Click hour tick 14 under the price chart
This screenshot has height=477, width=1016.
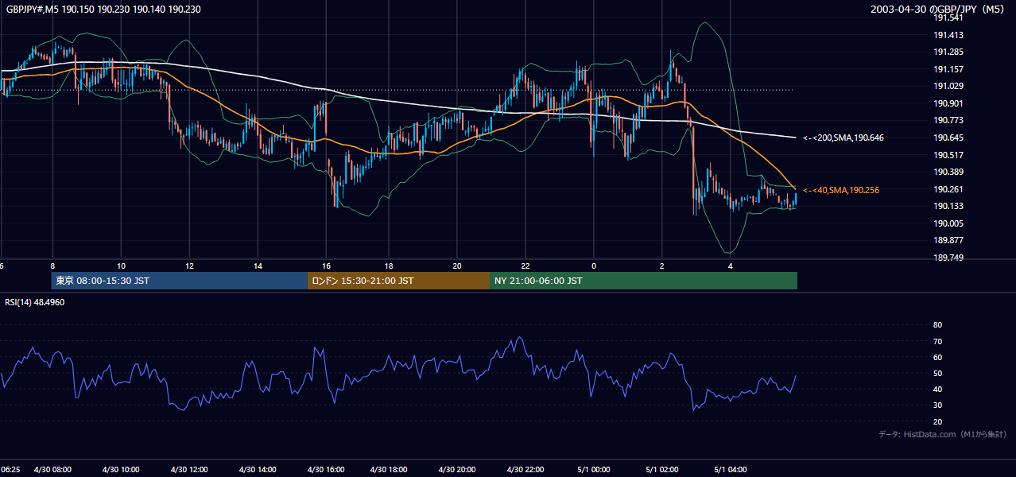tap(257, 265)
